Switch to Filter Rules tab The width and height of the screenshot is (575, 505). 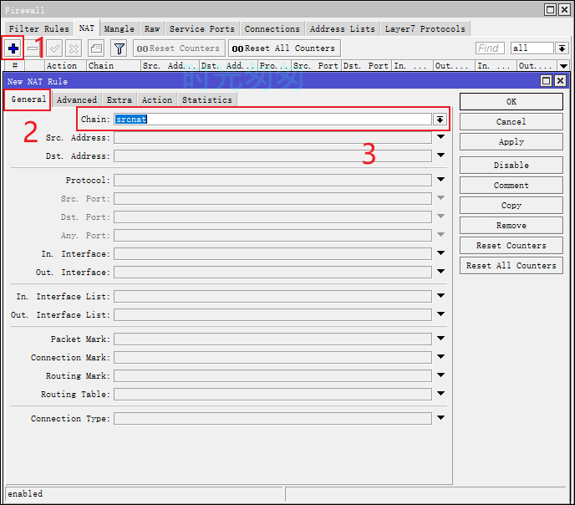[39, 28]
